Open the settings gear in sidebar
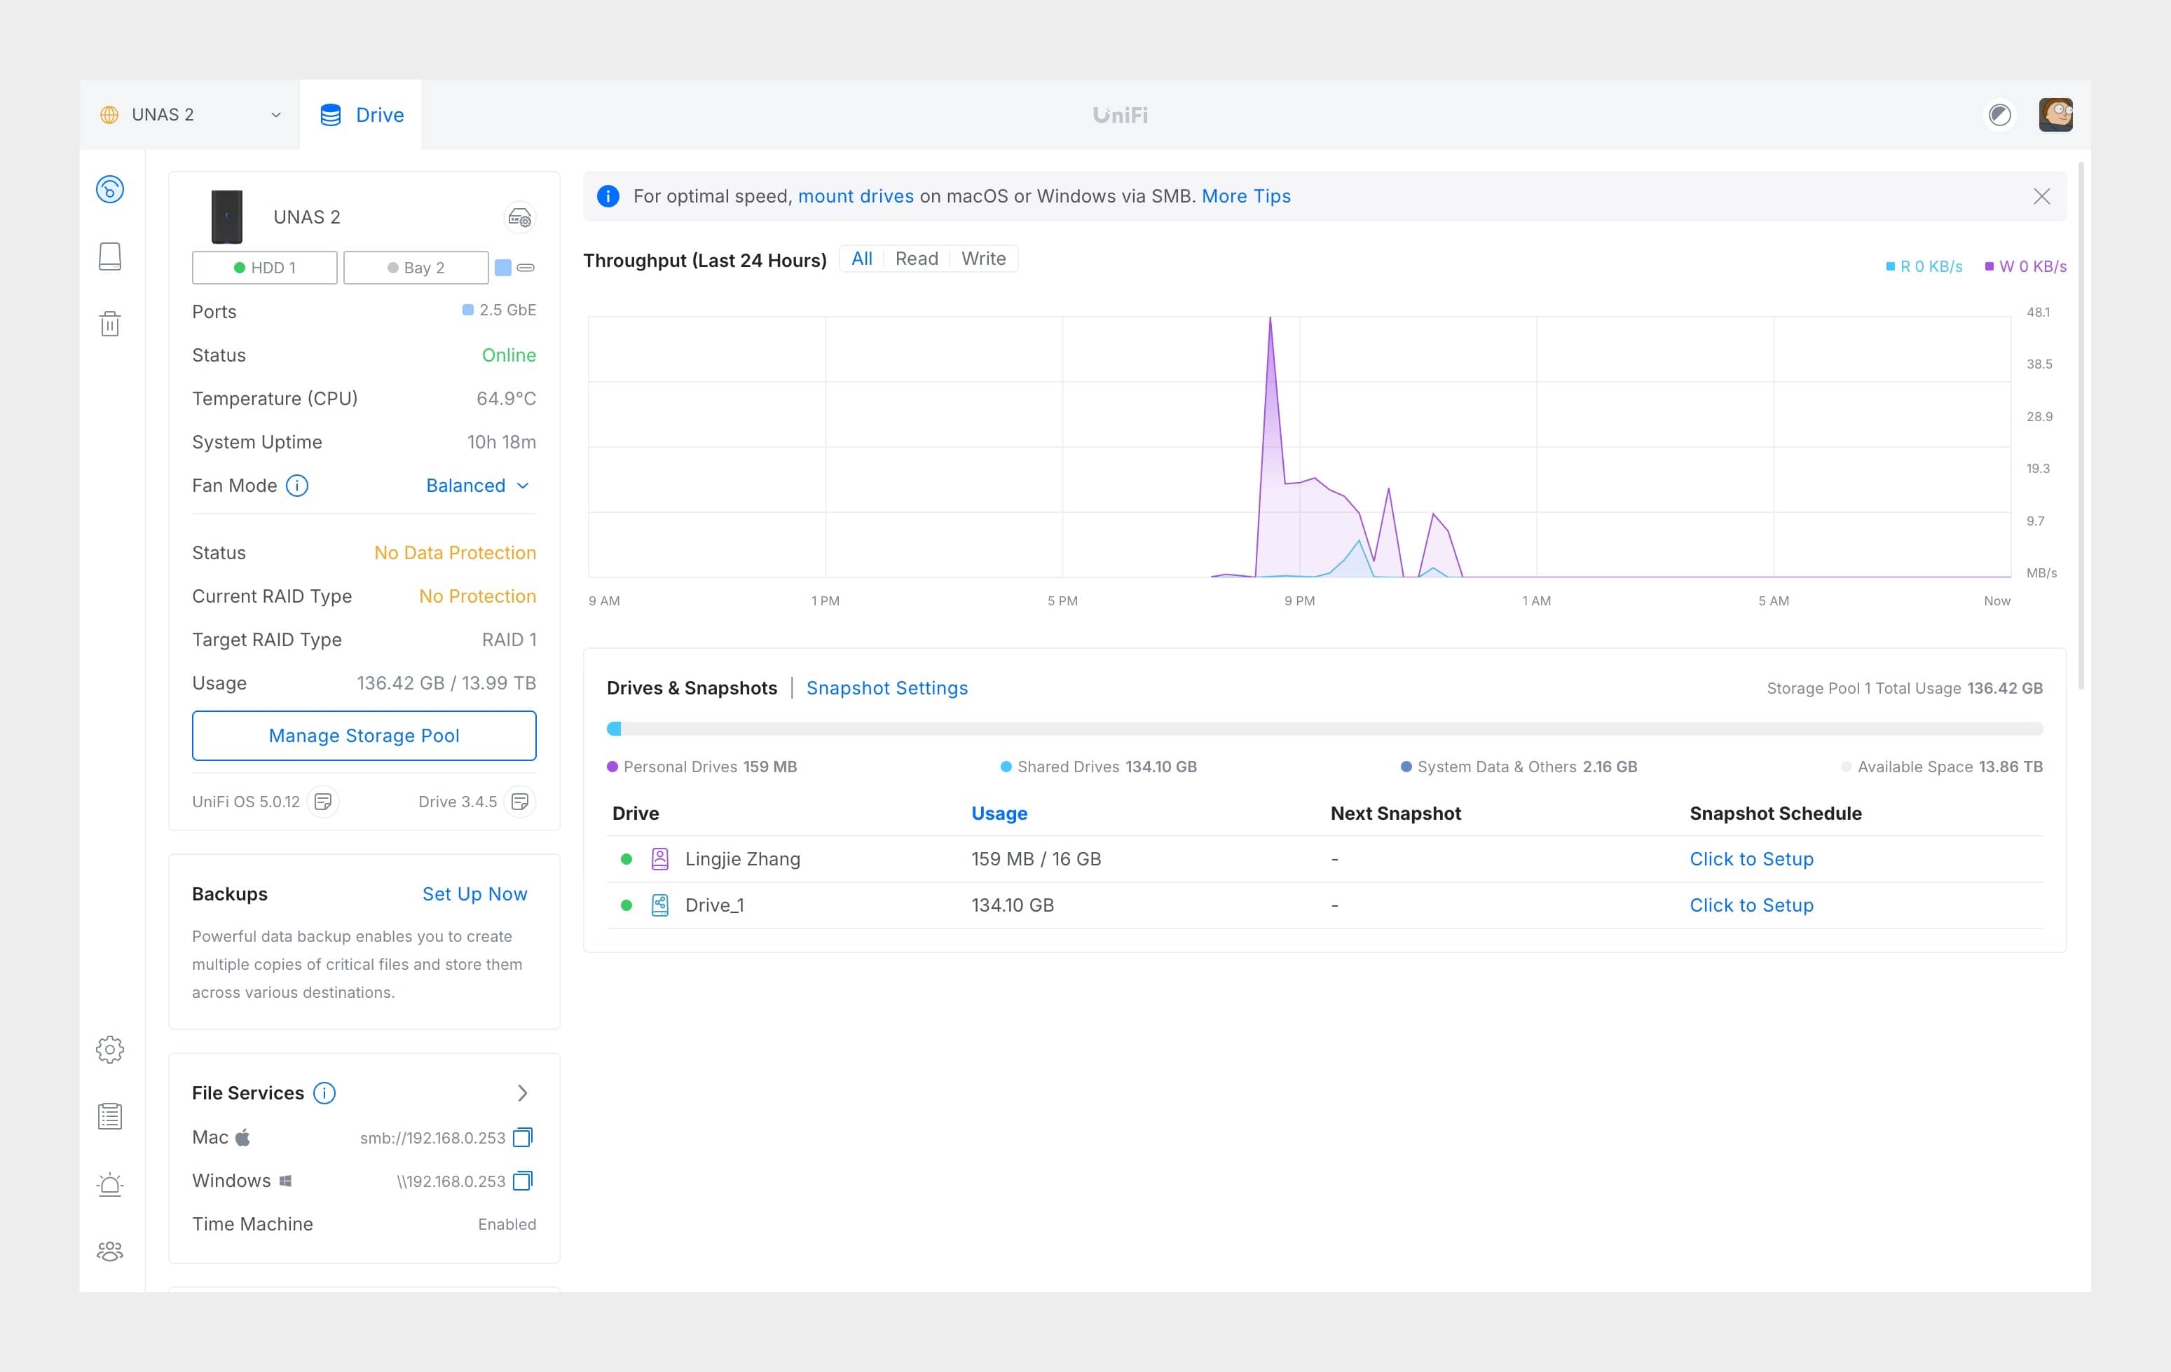The width and height of the screenshot is (2171, 1372). pyautogui.click(x=110, y=1049)
